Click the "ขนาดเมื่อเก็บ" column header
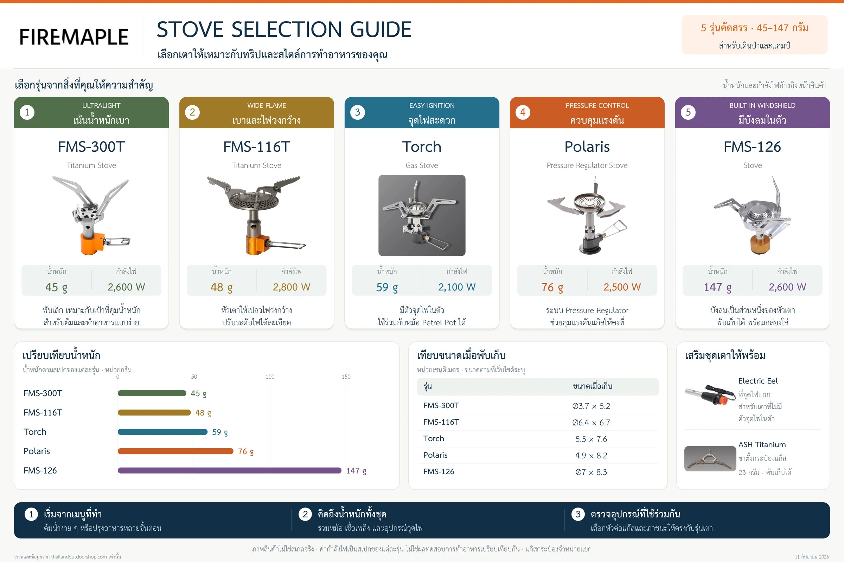 tap(593, 386)
